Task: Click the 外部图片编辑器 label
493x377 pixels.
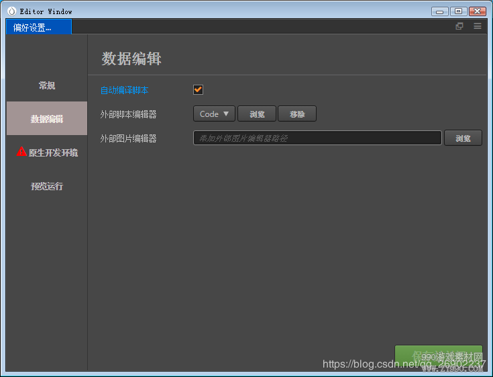Action: click(128, 138)
